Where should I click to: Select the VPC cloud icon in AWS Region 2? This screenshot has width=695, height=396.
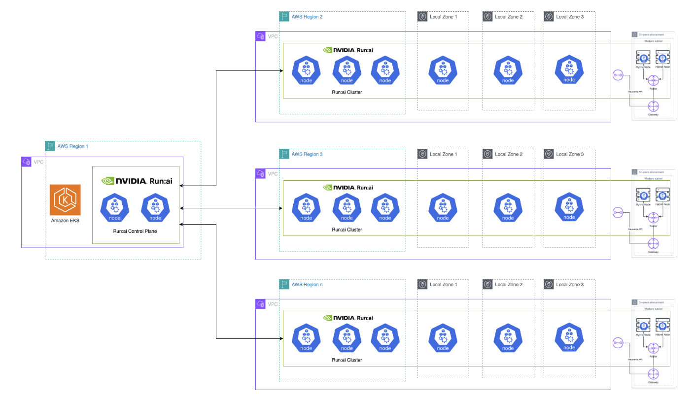(x=261, y=36)
